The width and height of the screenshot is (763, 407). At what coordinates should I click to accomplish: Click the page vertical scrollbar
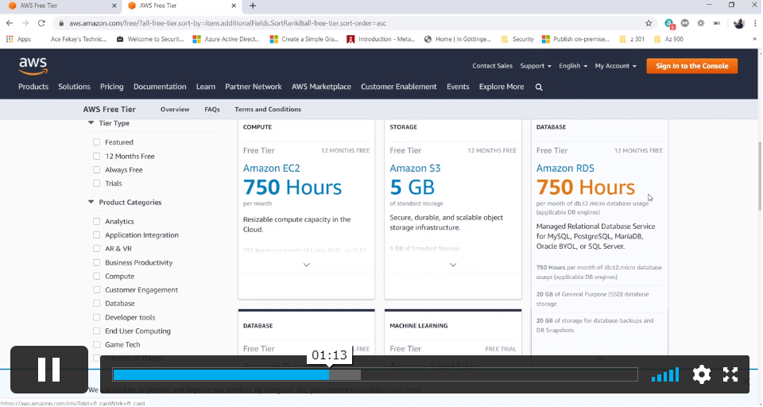760,176
